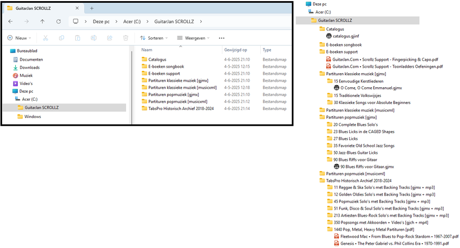Select Bureaublad in navigation pane
The image size is (460, 248).
coord(24,51)
